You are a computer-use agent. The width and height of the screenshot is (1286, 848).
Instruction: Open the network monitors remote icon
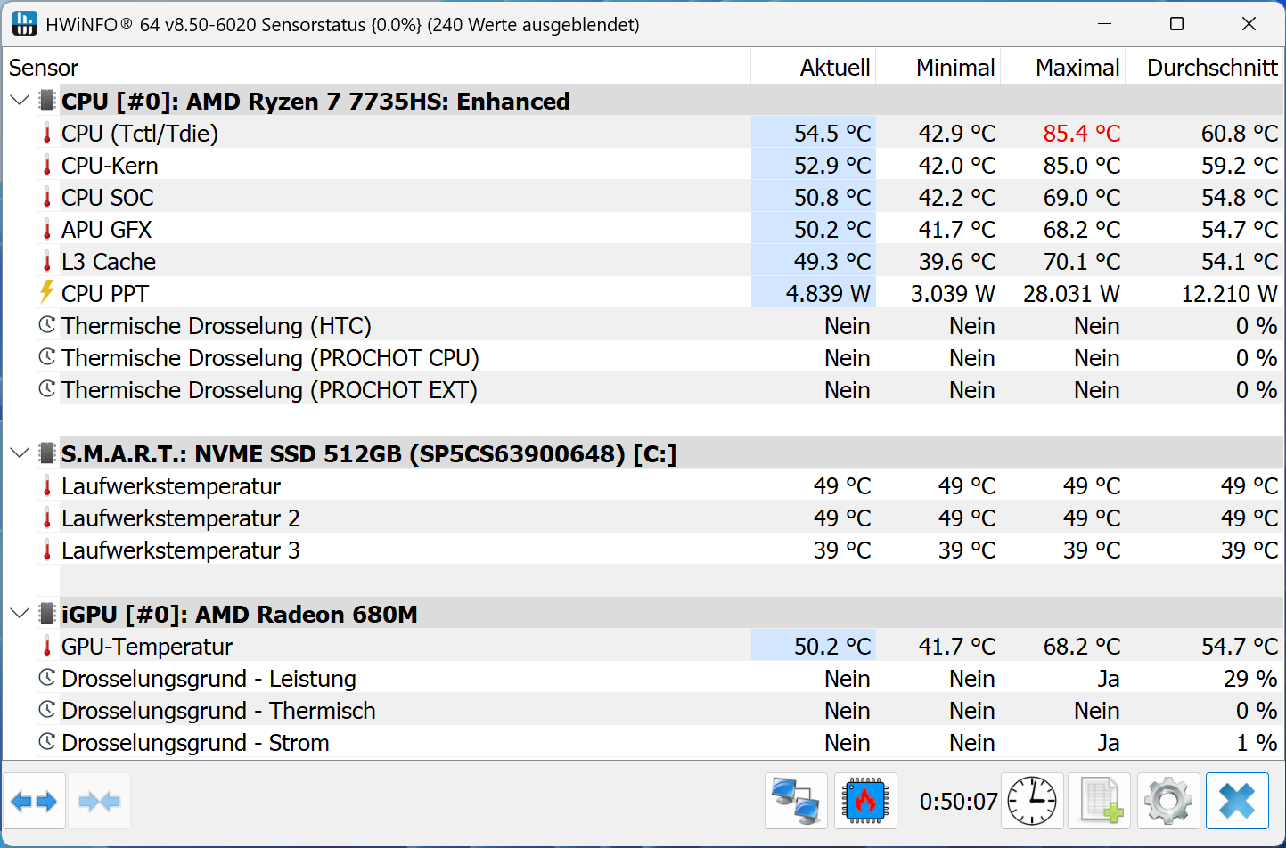click(x=796, y=802)
